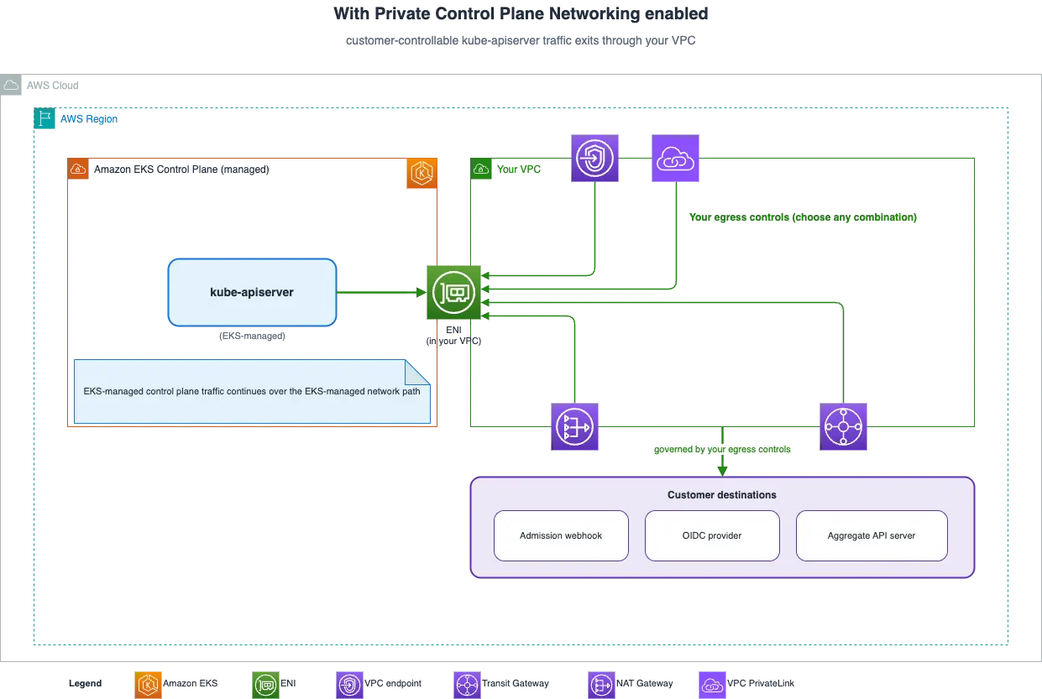Click 'governed by your egress controls' label
The image size is (1042, 699).
pos(722,450)
